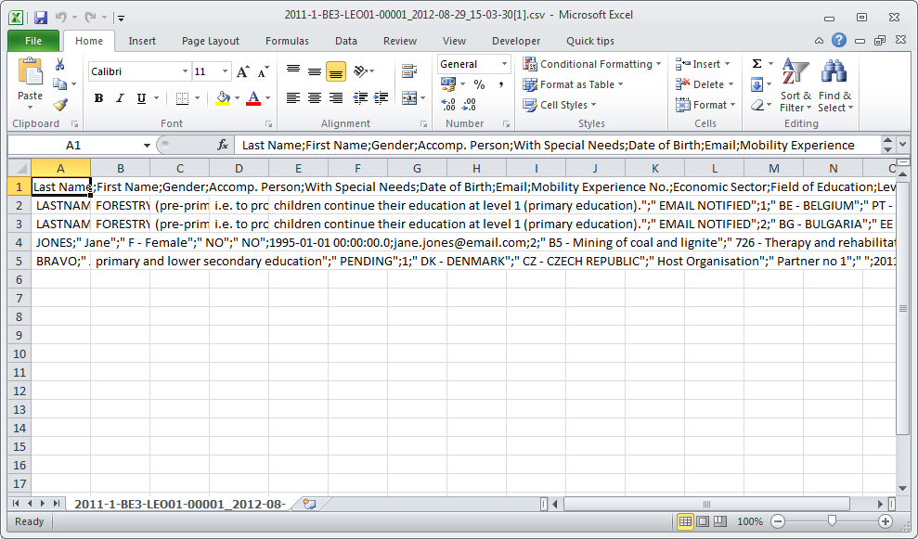This screenshot has width=918, height=539.
Task: Toggle Italic formatting
Action: click(x=120, y=98)
